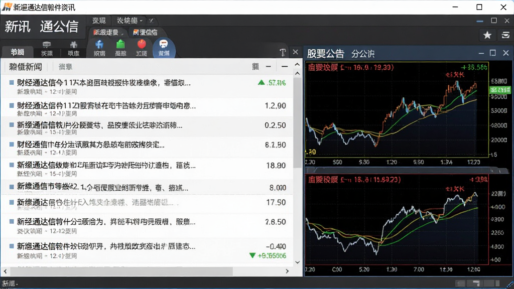Click the 新讯 通公信 title in the header
The image size is (514, 289).
[42, 27]
